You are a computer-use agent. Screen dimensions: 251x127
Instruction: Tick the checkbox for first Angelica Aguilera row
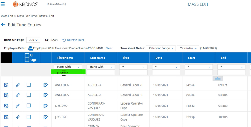(x=29, y=85)
